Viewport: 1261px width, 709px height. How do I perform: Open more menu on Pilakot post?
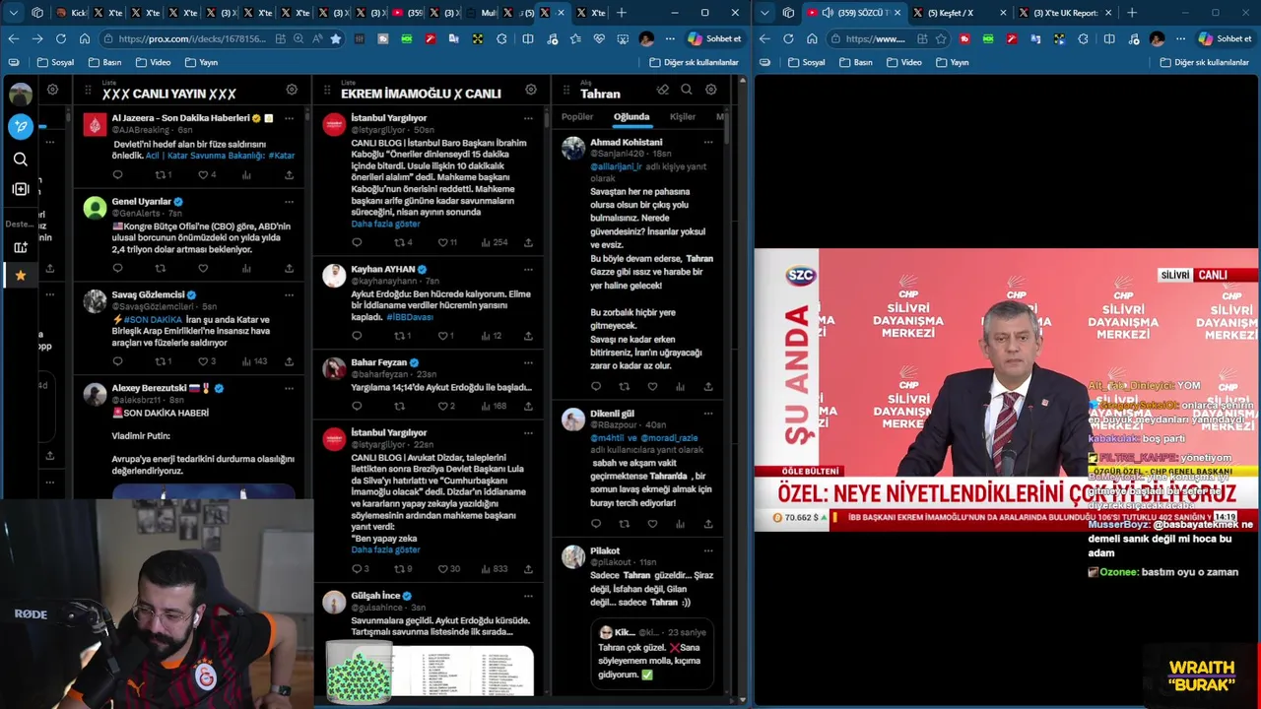tap(708, 551)
